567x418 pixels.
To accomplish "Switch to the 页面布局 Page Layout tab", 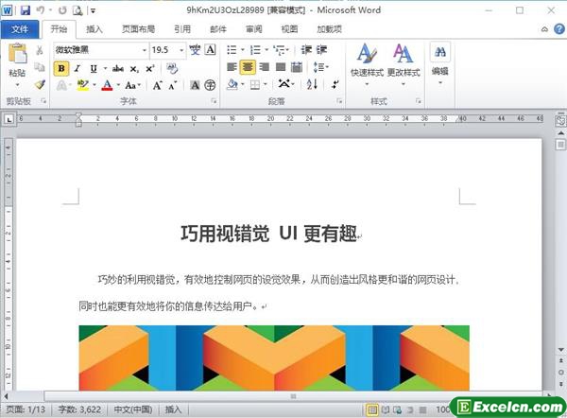I will [138, 29].
